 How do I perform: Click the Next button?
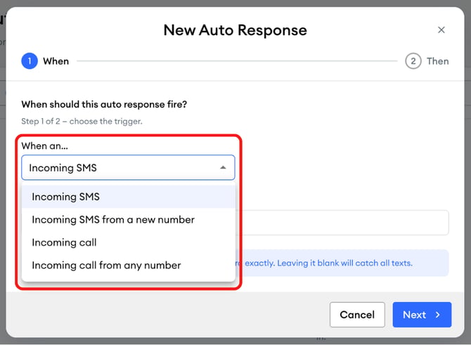point(422,314)
